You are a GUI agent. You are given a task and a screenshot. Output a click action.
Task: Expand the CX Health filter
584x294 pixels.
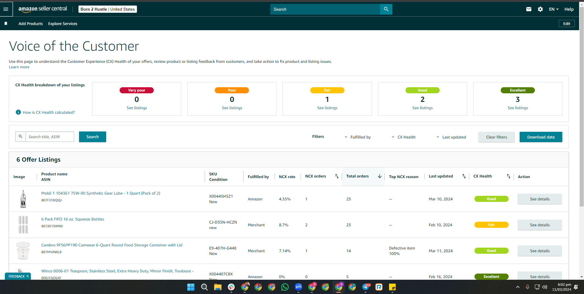click(x=404, y=137)
